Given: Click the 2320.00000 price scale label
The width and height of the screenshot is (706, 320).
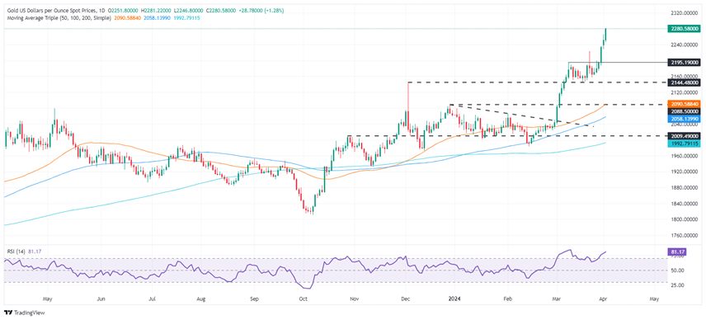Looking at the screenshot, I should (x=684, y=13).
